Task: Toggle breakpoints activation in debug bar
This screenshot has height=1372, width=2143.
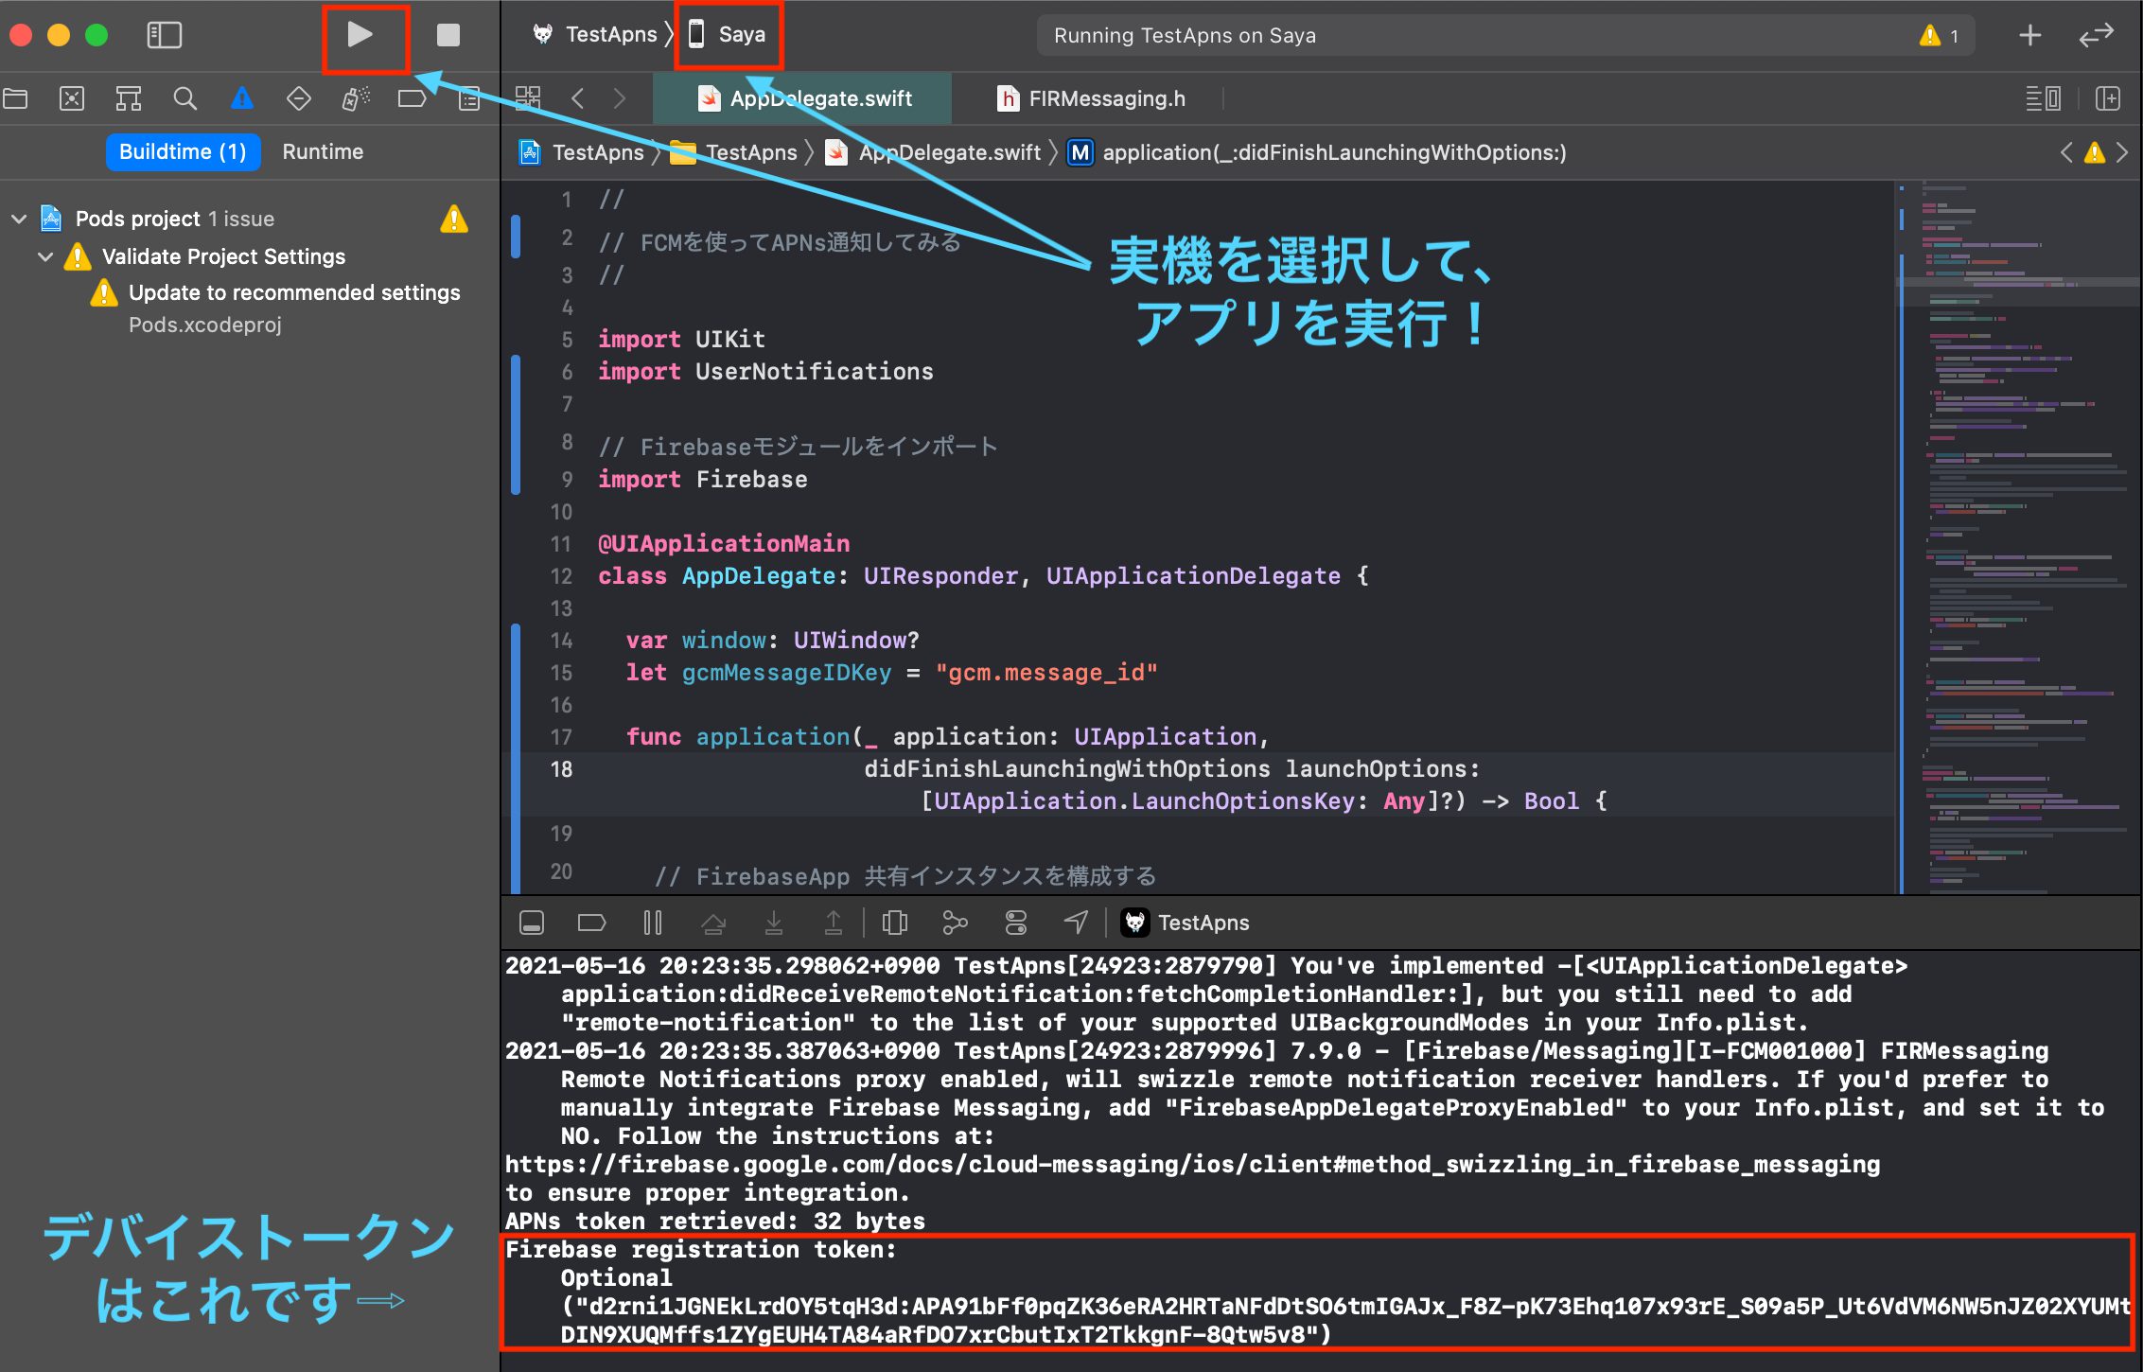Action: click(591, 923)
